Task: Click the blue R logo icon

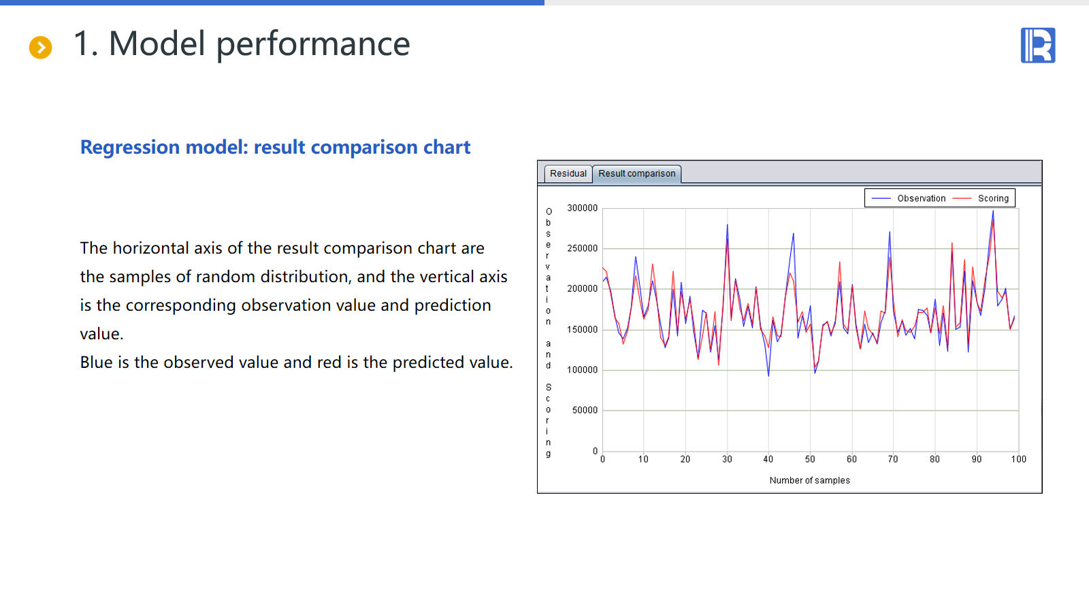Action: 1037,46
